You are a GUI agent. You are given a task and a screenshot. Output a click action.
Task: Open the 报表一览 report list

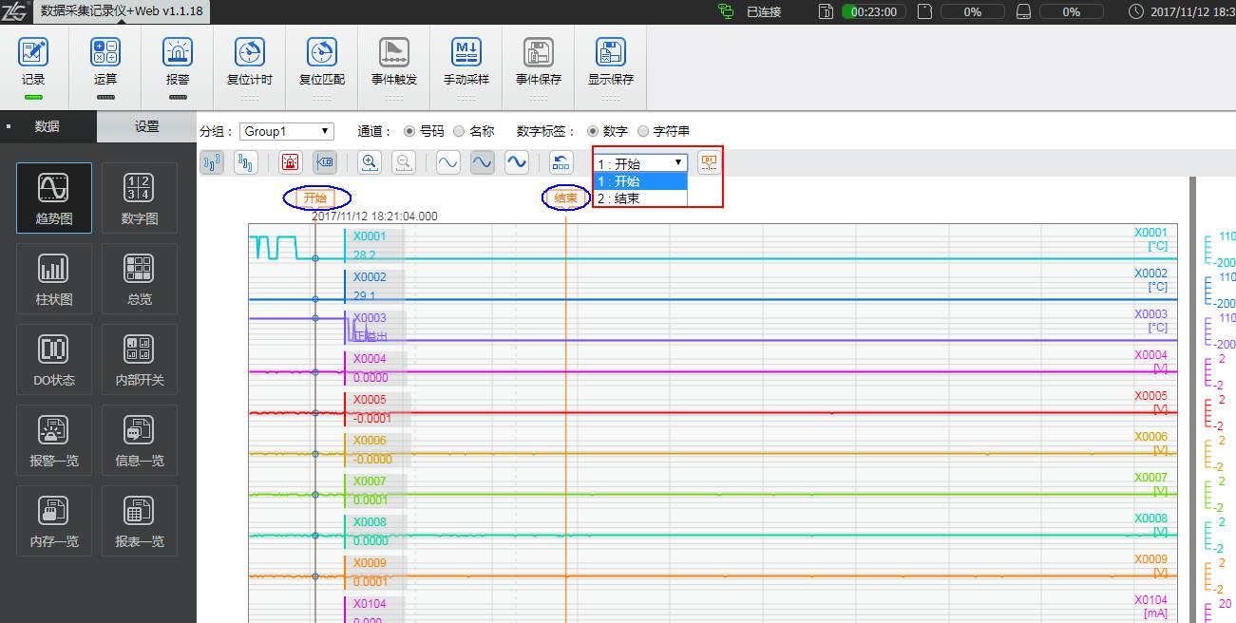click(139, 520)
